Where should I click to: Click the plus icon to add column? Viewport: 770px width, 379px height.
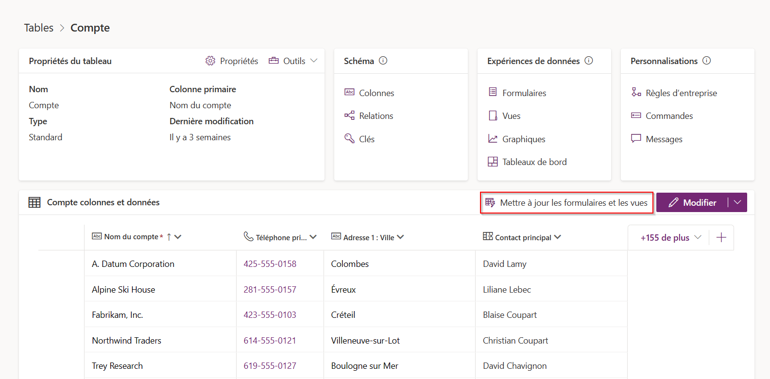point(721,237)
